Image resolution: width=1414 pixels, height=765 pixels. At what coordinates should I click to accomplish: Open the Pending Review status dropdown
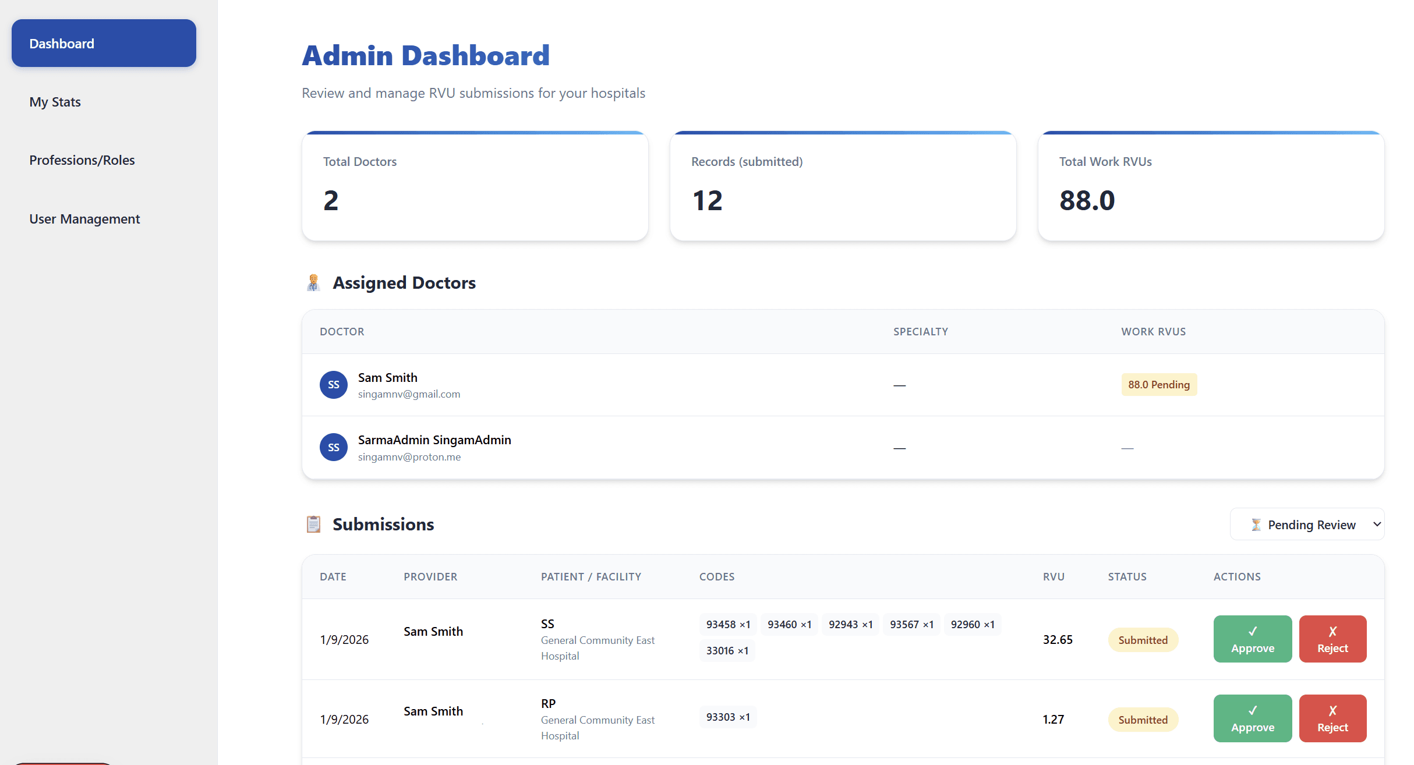(1307, 524)
